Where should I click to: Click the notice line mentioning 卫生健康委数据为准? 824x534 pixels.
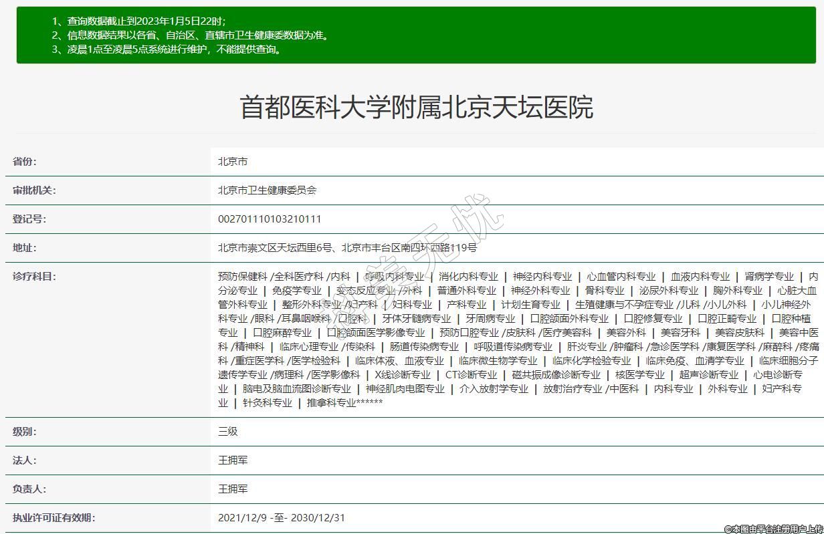[191, 35]
